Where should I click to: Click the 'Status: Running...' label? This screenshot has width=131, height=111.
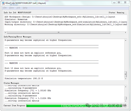tap(118, 13)
